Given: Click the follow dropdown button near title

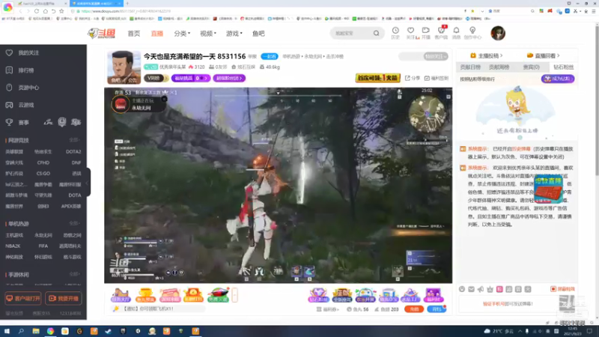Looking at the screenshot, I should (436, 57).
